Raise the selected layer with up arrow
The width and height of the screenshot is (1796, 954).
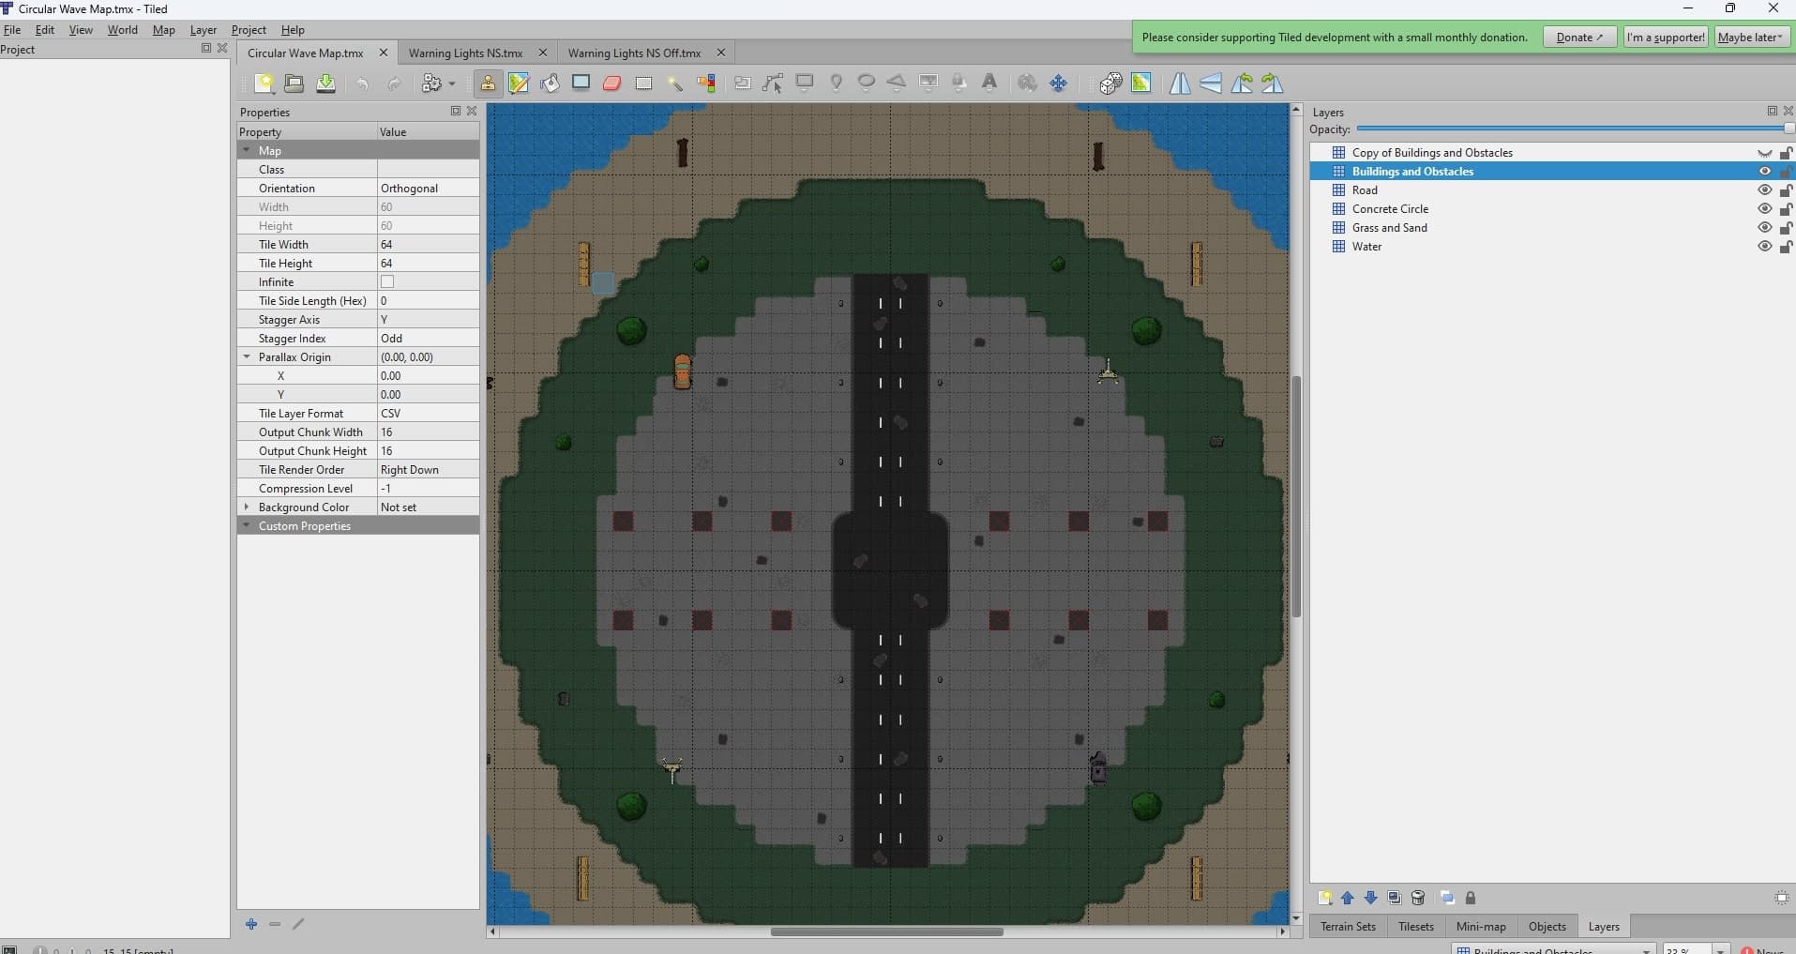(x=1348, y=898)
